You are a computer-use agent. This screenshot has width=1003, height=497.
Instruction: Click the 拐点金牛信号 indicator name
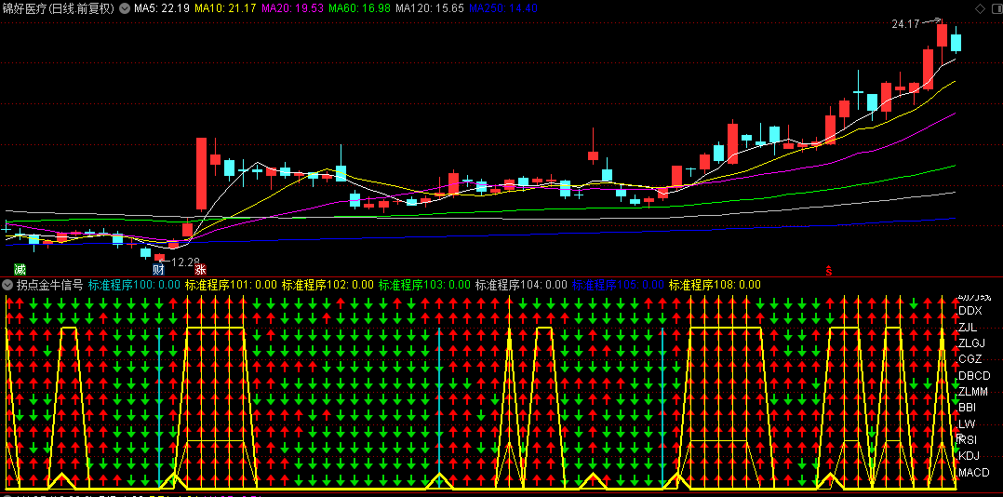click(50, 285)
